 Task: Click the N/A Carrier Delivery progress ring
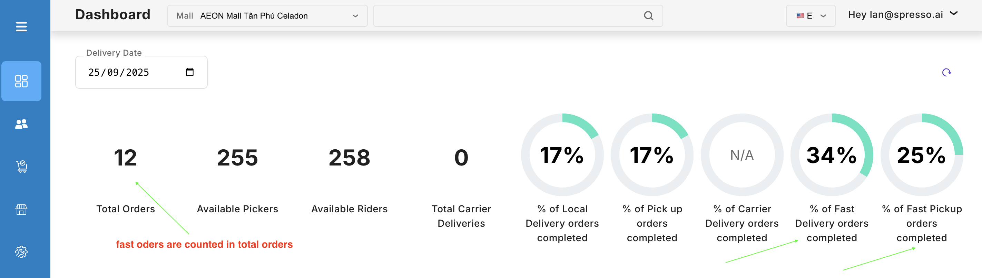(742, 155)
